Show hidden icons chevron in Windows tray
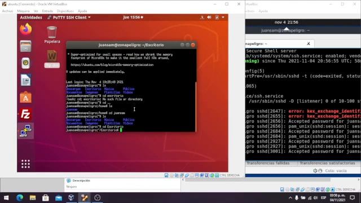 click(290, 198)
